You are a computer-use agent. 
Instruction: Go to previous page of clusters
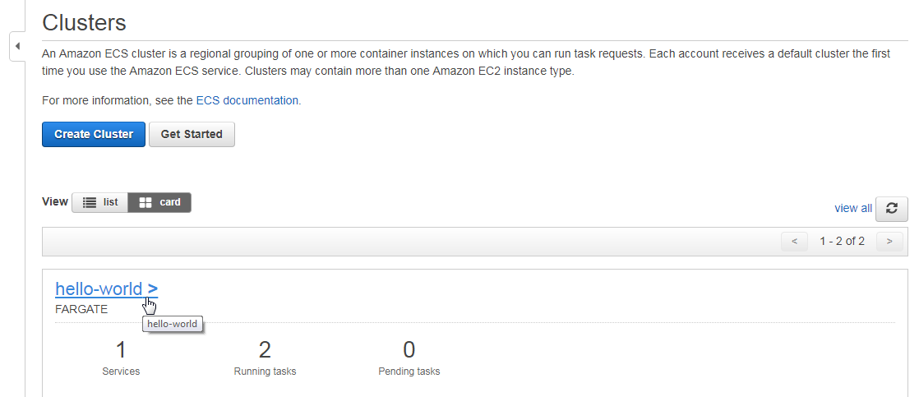pyautogui.click(x=794, y=241)
